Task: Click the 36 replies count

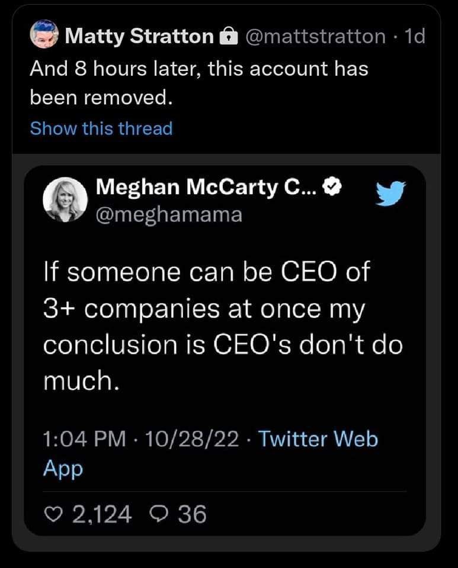Action: coord(192,514)
